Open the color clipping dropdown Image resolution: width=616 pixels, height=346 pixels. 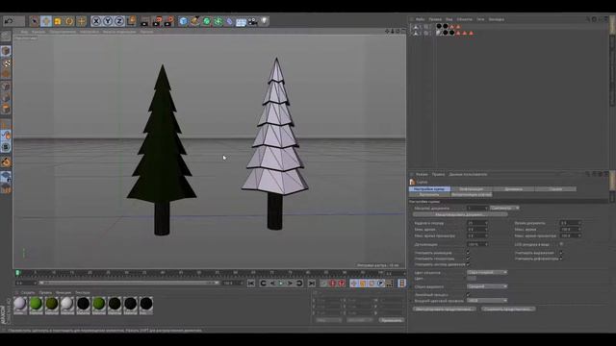click(487, 286)
